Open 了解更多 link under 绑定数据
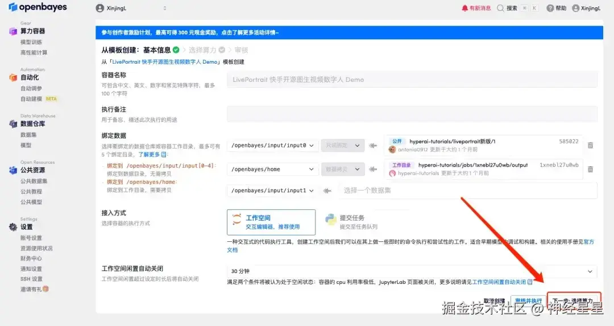The height and width of the screenshot is (326, 614). (x=152, y=154)
